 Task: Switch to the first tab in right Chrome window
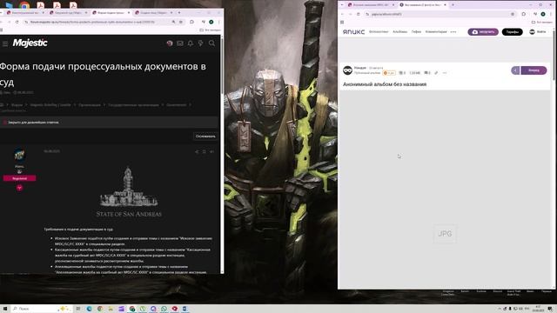(371, 5)
